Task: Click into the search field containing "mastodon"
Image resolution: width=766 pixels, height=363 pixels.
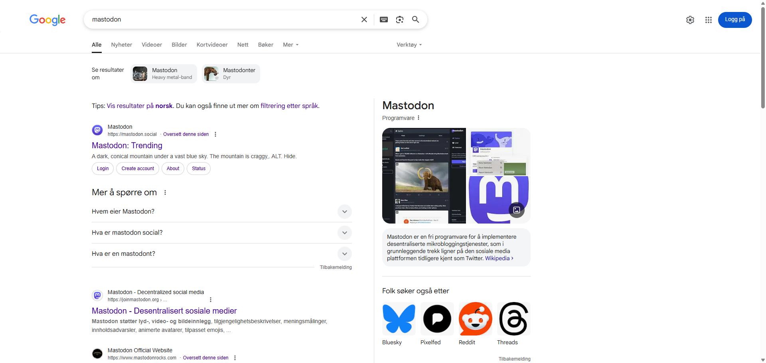Action: (x=223, y=20)
